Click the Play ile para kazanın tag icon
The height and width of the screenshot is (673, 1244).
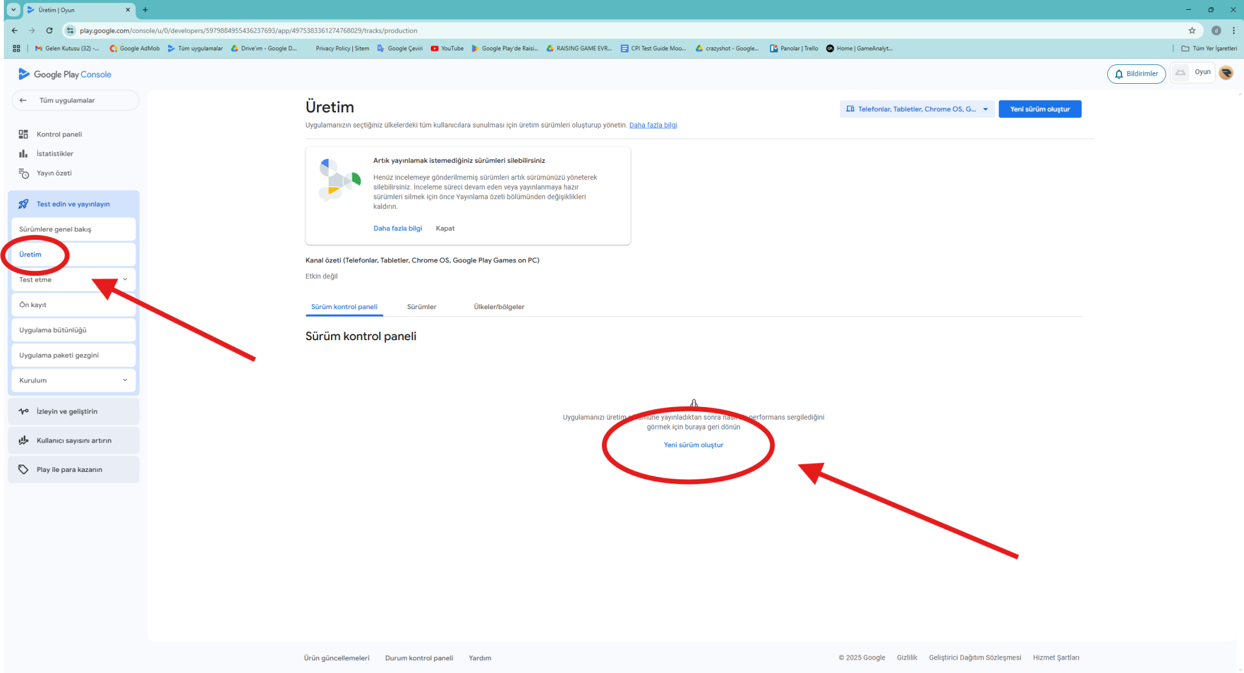23,470
